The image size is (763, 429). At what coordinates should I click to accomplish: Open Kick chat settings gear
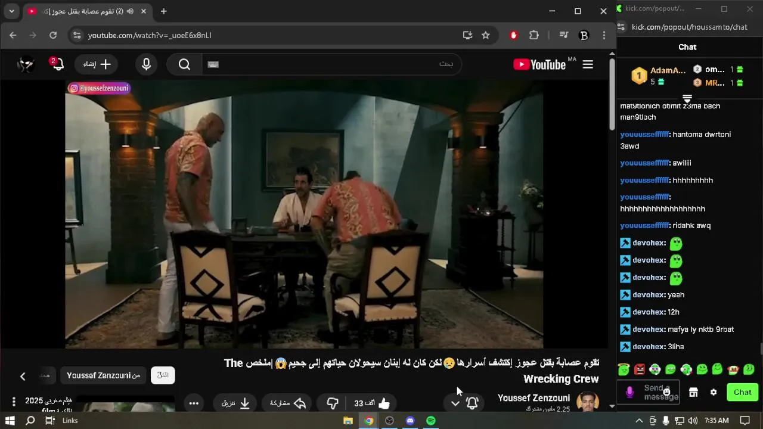(x=714, y=392)
